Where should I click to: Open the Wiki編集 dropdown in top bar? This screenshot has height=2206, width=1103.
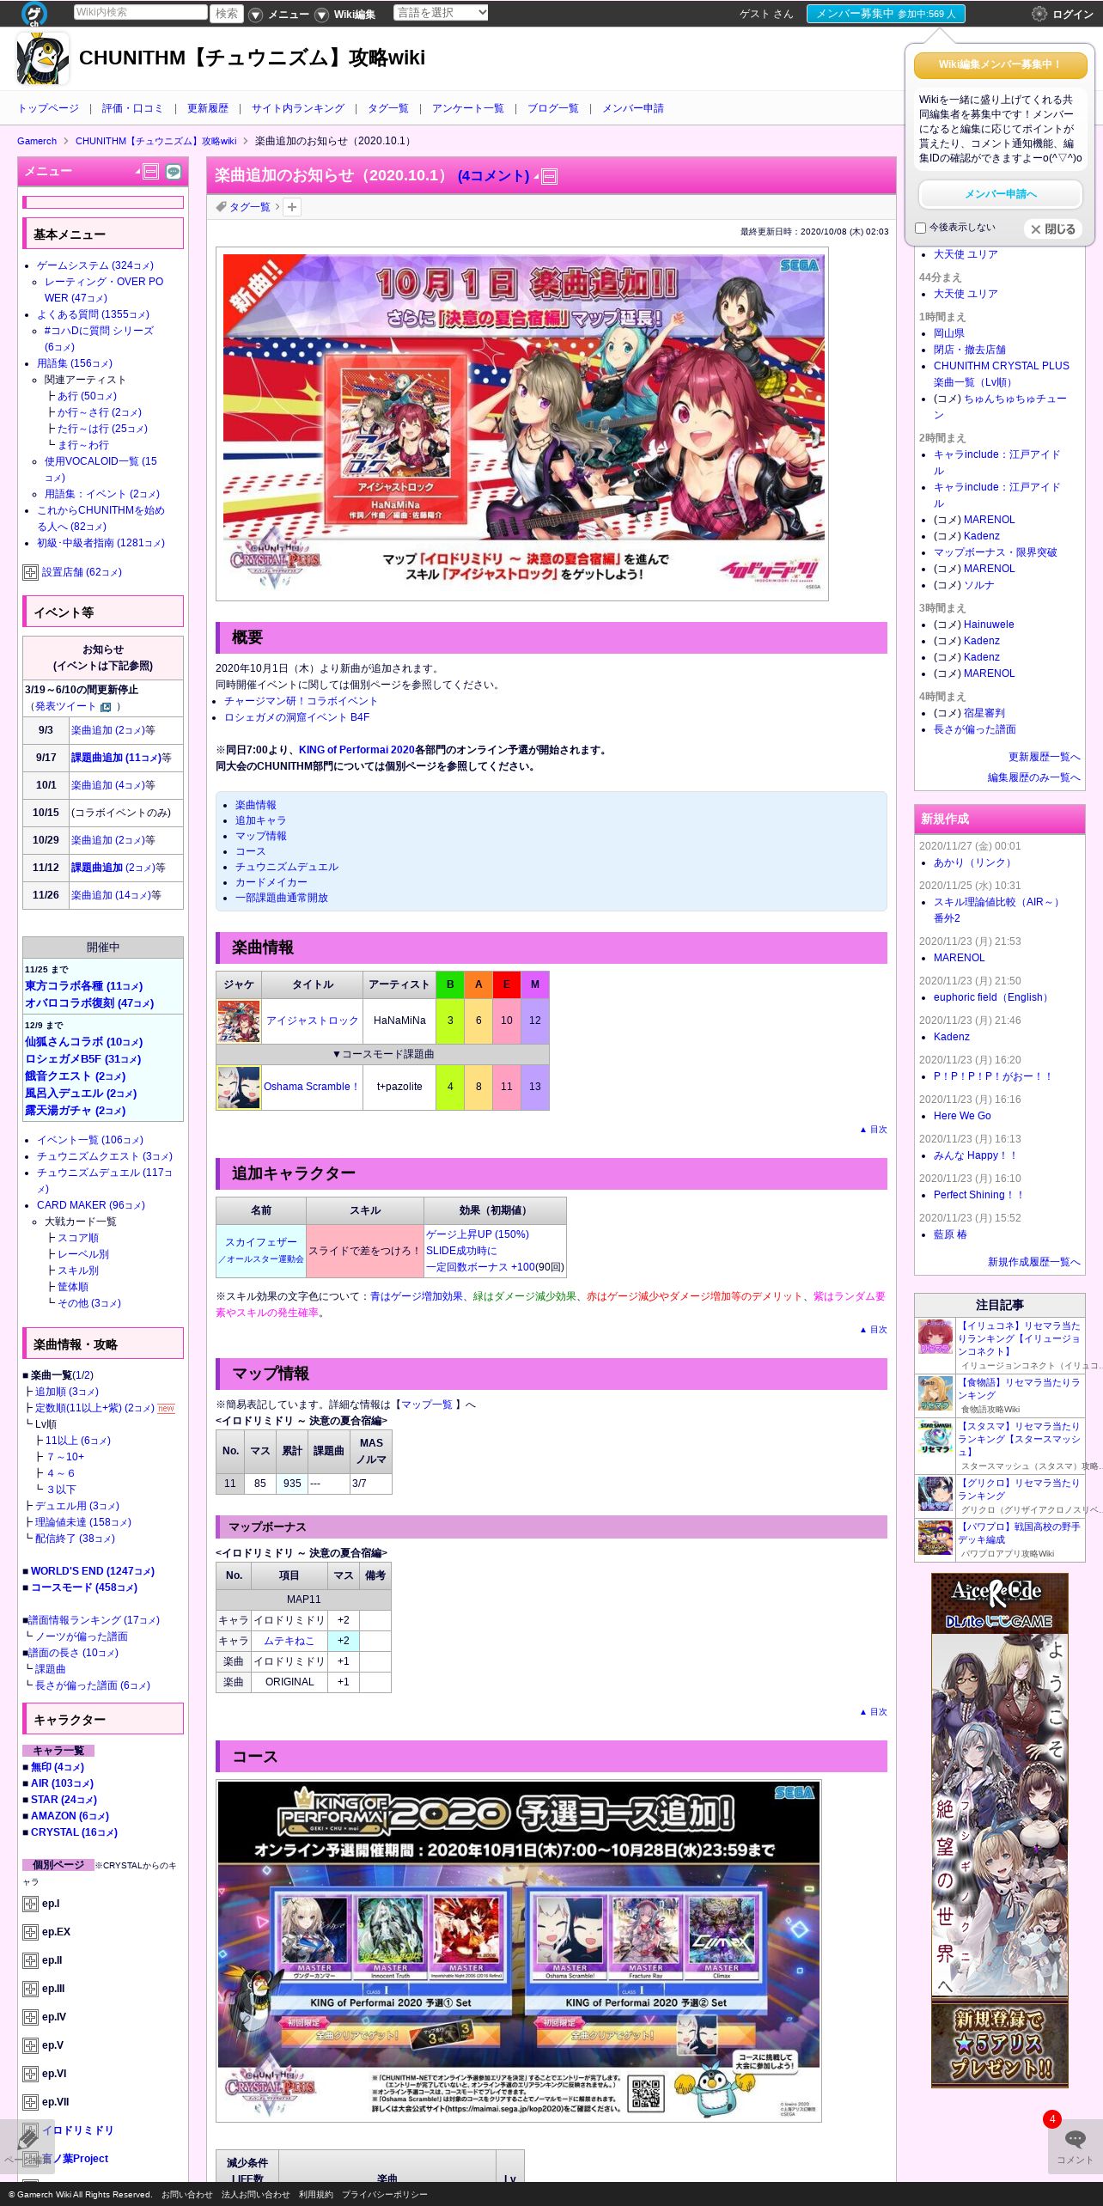pos(345,15)
